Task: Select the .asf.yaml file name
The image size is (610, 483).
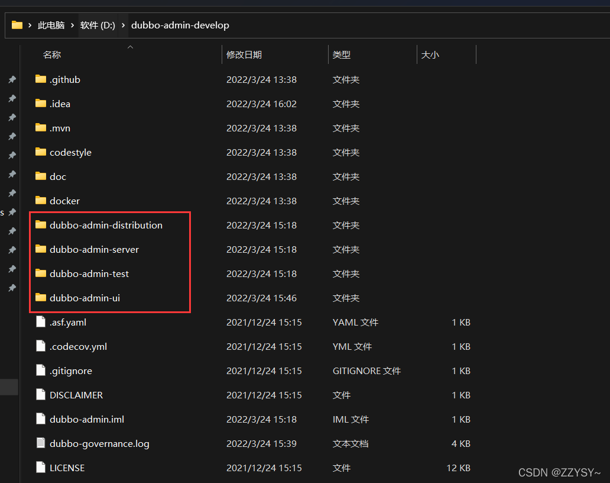Action: pos(68,323)
